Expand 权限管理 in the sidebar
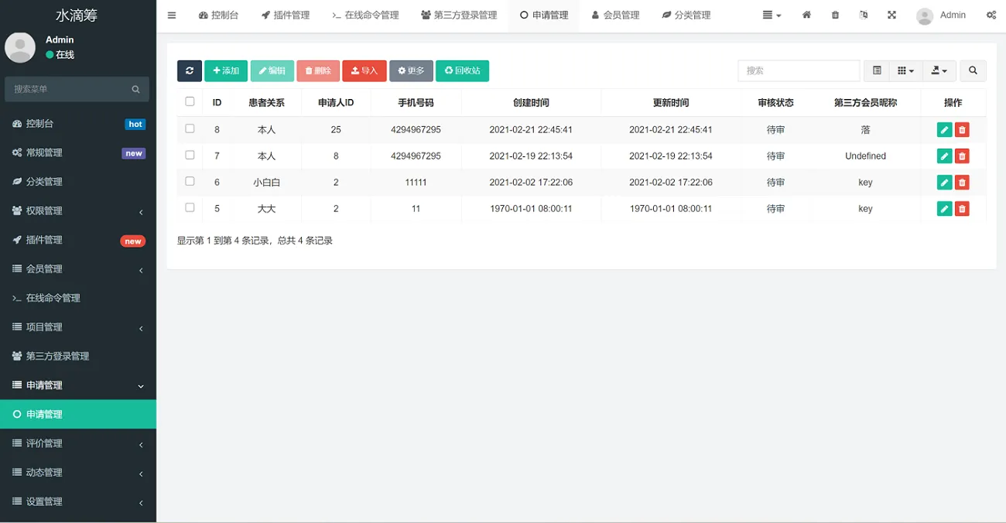Screen dimensions: 1006x523 (x=77, y=210)
